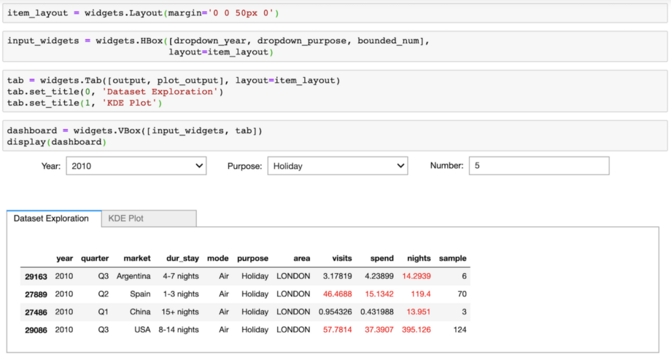This screenshot has width=671, height=359.
Task: Switch to the KDE Plot tab
Action: [149, 218]
